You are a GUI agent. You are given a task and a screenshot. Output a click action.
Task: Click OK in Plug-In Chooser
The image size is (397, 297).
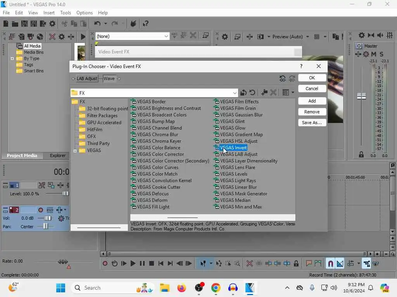(x=312, y=78)
